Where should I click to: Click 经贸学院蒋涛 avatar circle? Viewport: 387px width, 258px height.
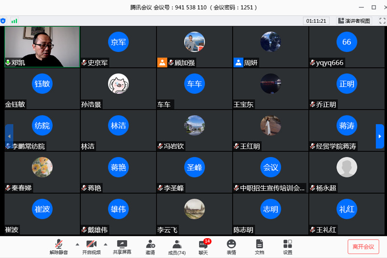pos(347,125)
